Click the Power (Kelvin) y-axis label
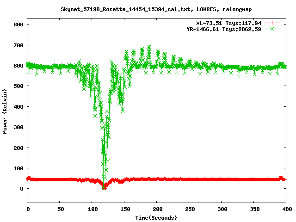296x222 pixels. coord(5,111)
